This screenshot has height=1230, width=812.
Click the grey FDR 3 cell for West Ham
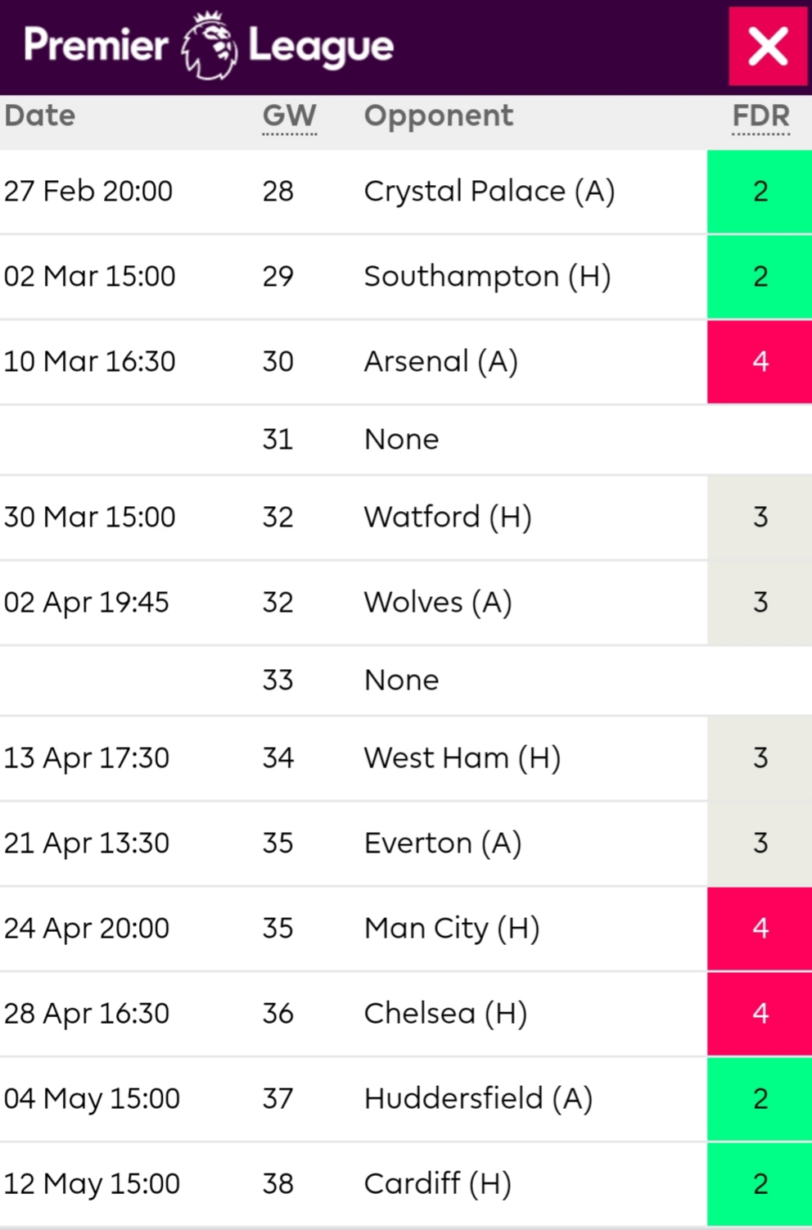(760, 758)
